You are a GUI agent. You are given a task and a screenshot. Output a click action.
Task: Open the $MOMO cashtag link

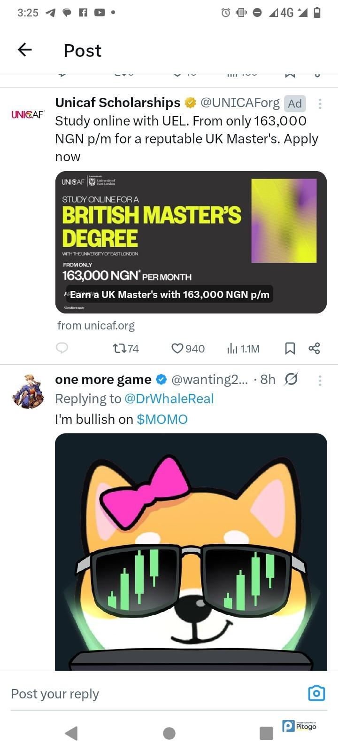pos(162,419)
